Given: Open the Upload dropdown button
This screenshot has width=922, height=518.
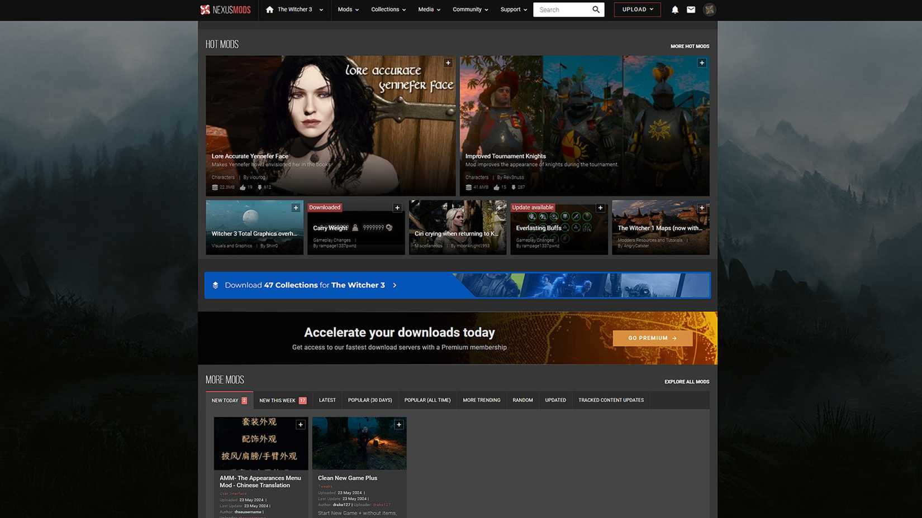Looking at the screenshot, I should pyautogui.click(x=637, y=9).
